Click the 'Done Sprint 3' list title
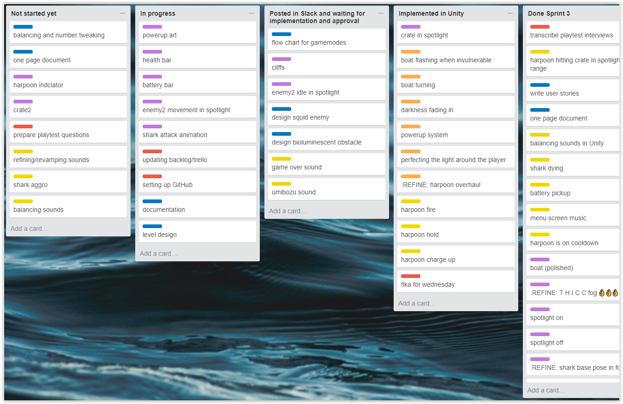This screenshot has width=623, height=404. coord(549,13)
